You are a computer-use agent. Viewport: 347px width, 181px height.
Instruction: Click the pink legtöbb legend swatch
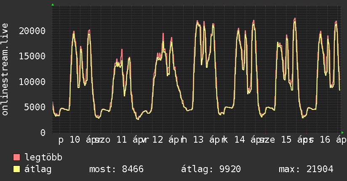[x=16, y=157]
